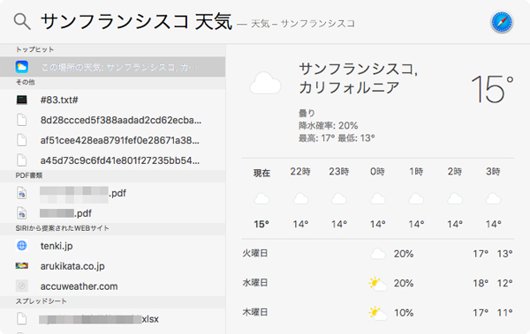Open the af51cee428ea8791fef0e28671a38 file result
The height and width of the screenshot is (334, 530).
click(112, 140)
